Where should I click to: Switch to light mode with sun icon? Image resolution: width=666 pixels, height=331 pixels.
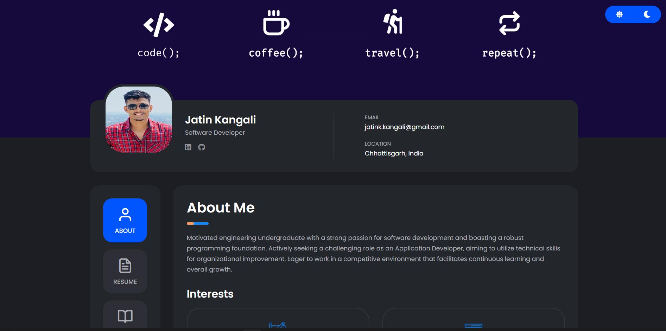(x=620, y=14)
